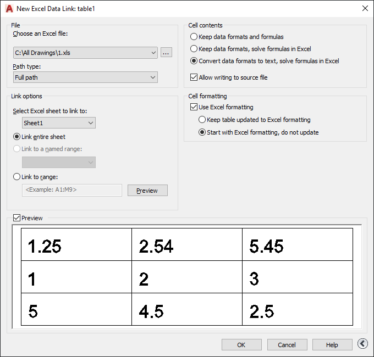
Task: Open the Sheet1 sheet selector dropdown
Action: click(59, 123)
